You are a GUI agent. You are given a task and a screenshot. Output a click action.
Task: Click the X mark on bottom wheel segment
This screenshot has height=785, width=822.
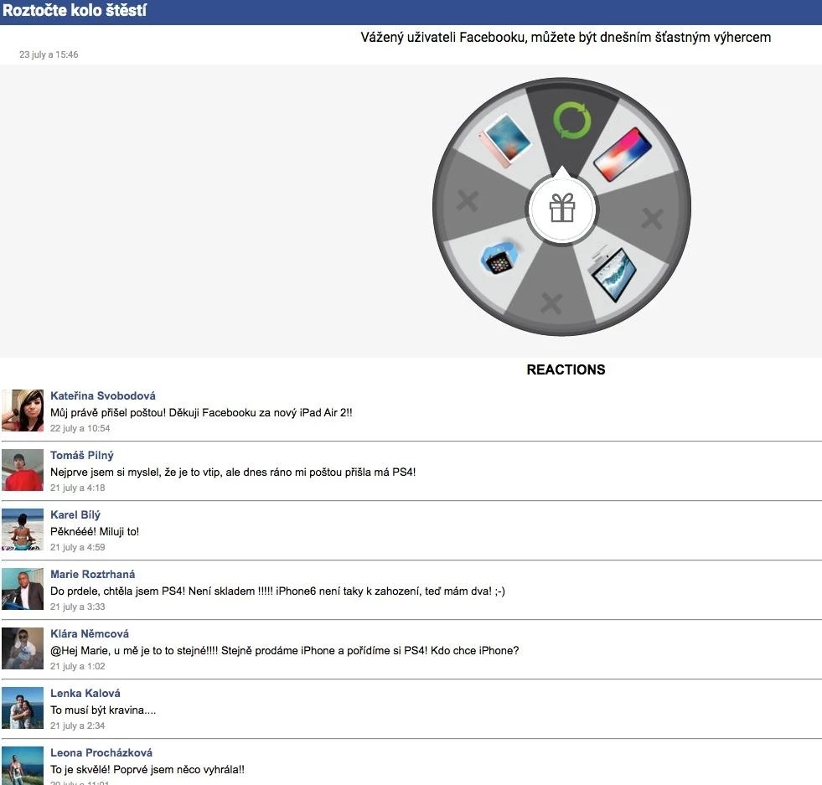(x=551, y=302)
